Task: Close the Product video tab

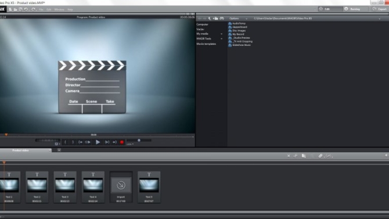Action: point(50,150)
